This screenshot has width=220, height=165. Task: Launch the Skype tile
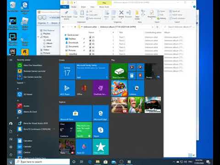(x=100, y=130)
